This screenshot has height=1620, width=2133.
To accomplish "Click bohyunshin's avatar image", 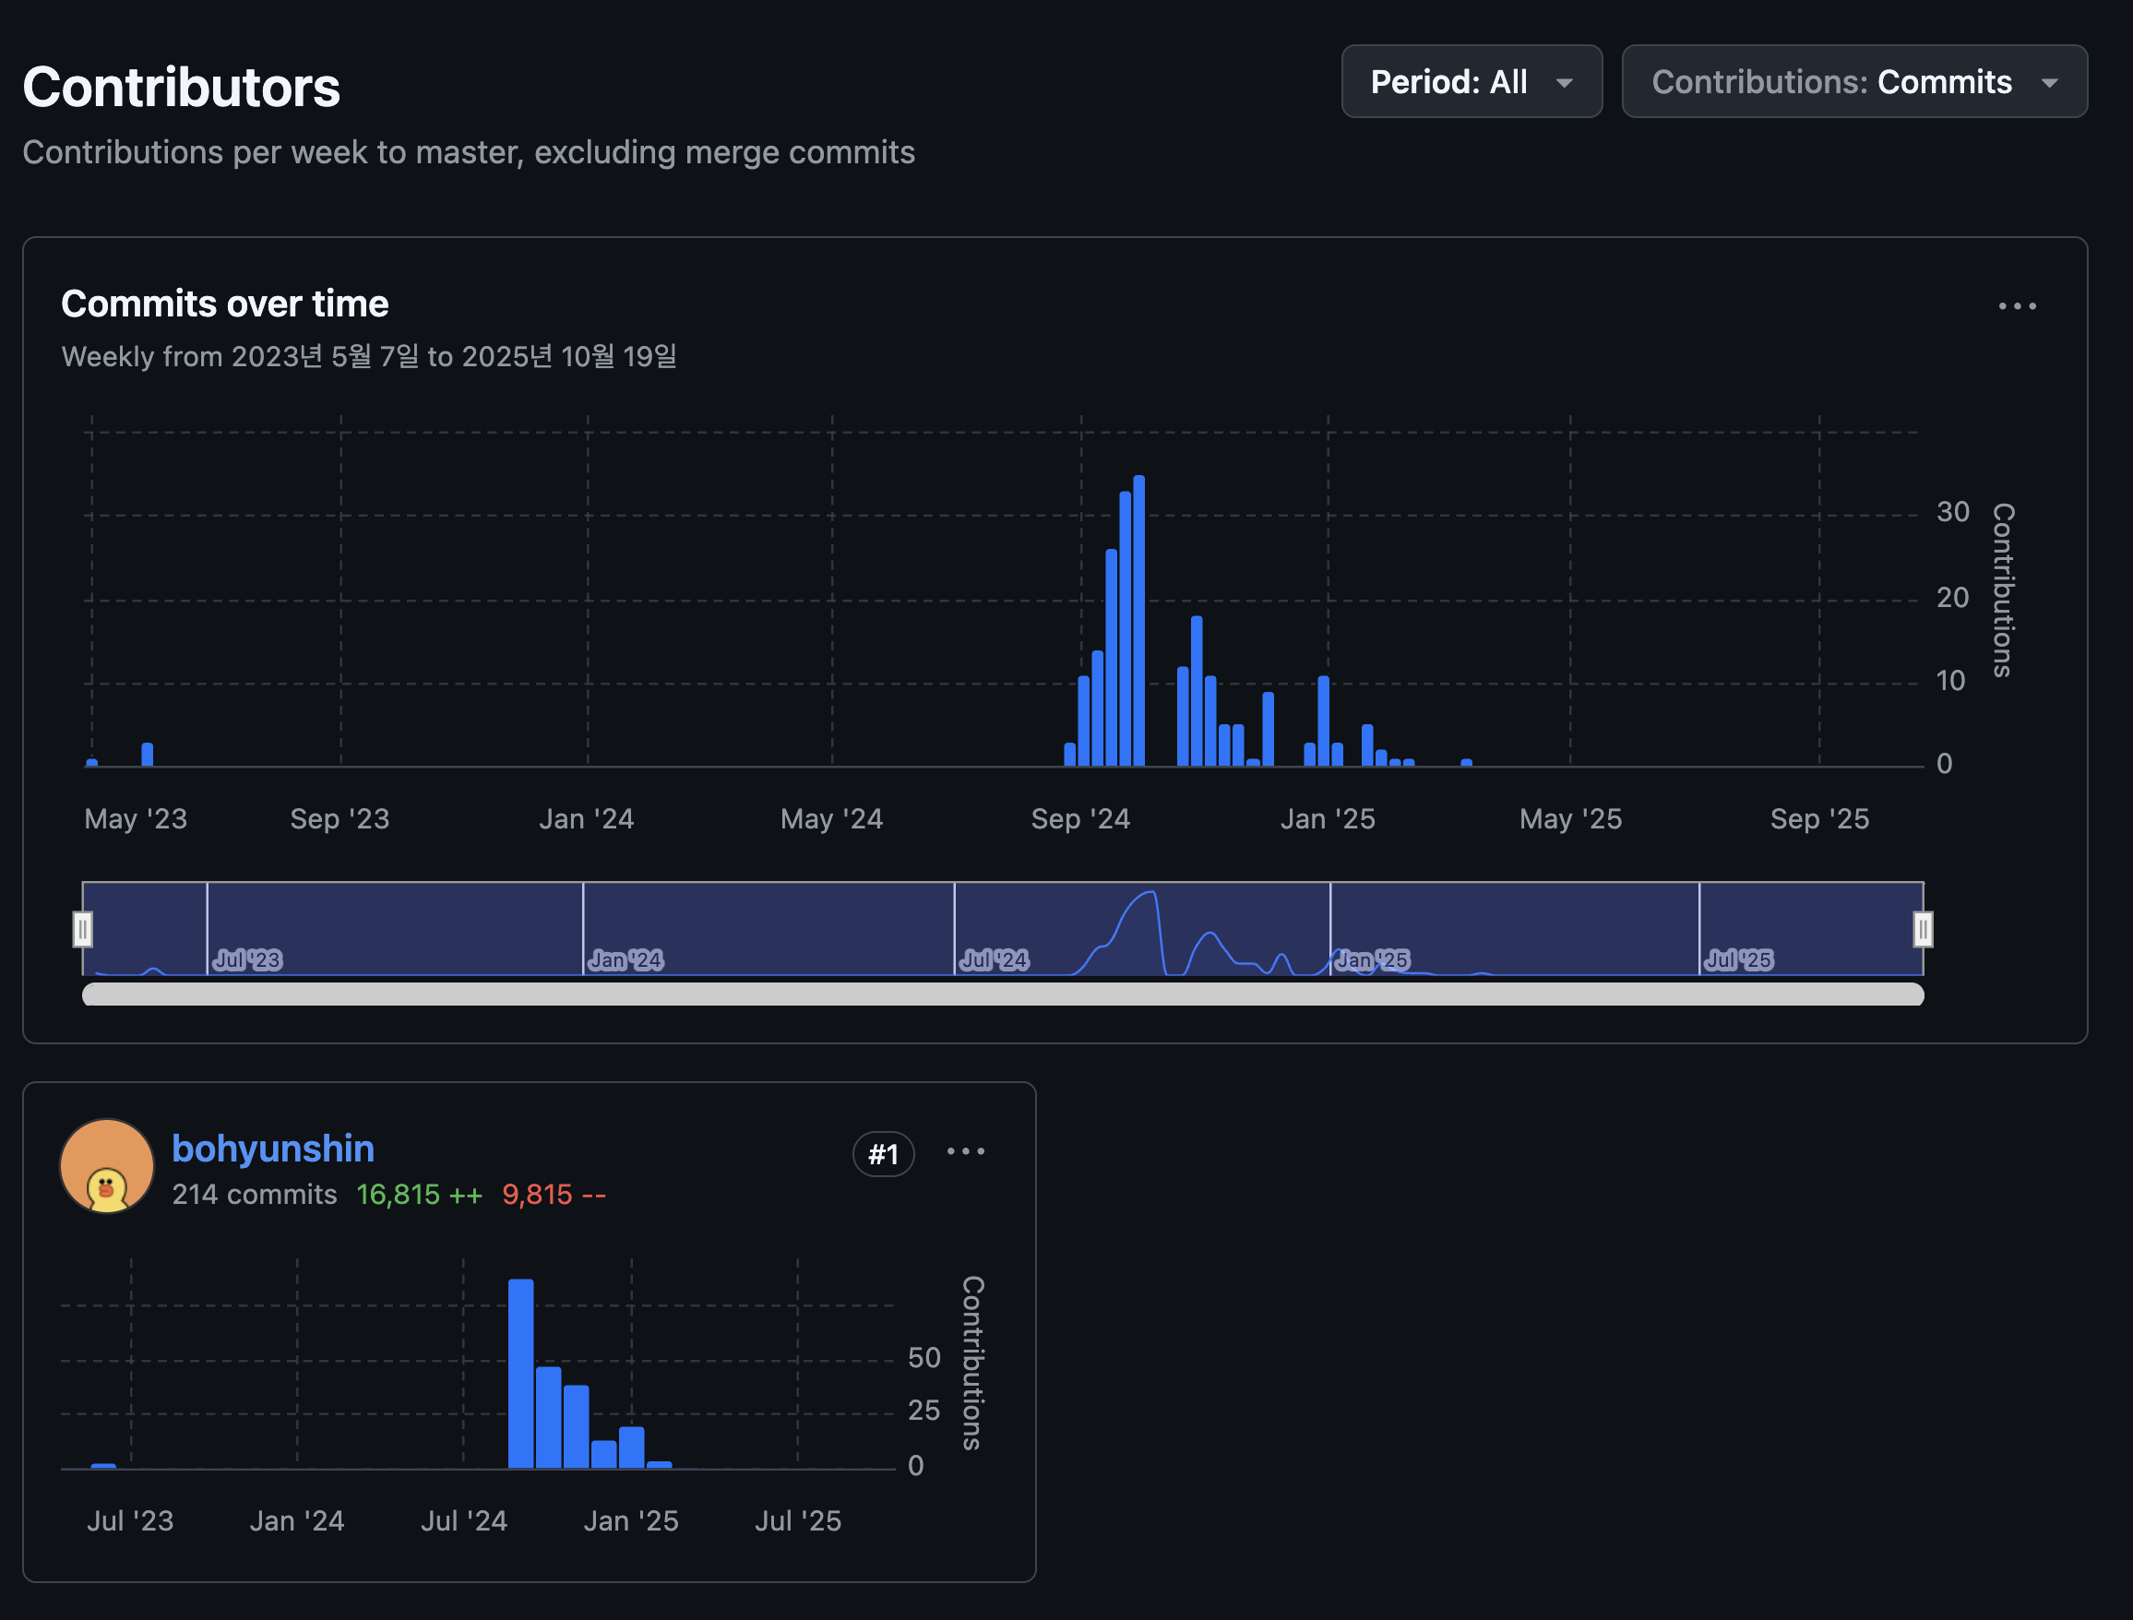I will coord(107,1166).
